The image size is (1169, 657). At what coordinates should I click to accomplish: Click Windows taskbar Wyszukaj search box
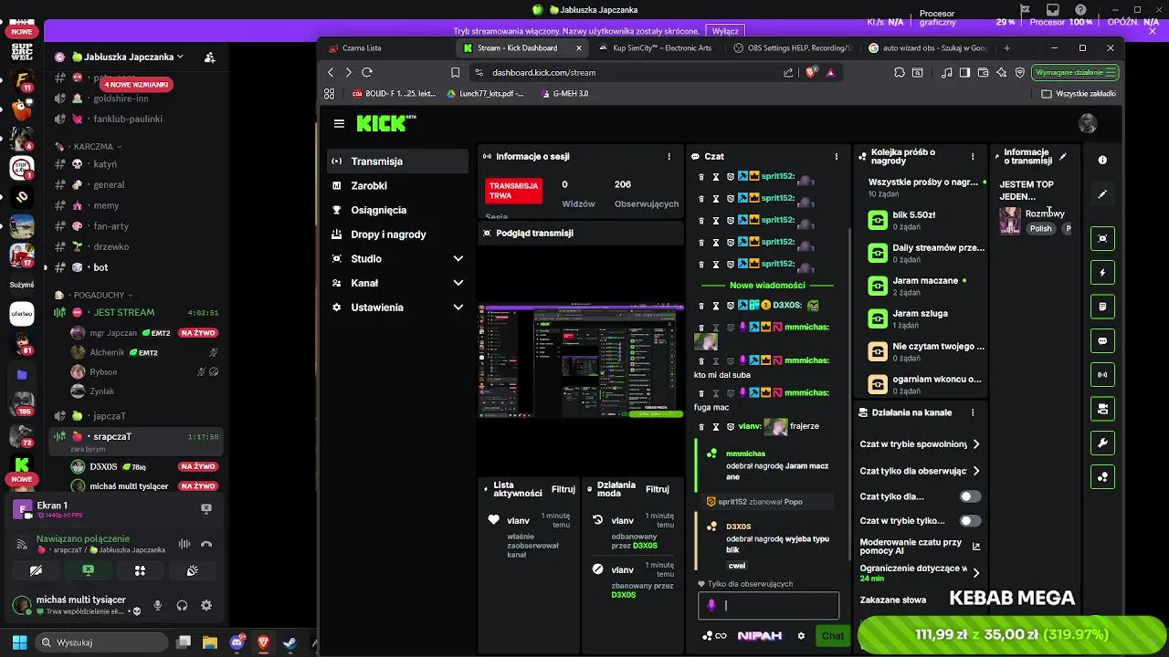click(102, 642)
